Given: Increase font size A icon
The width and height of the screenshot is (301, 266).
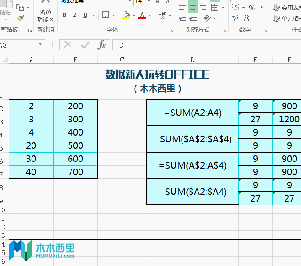Looking at the screenshot, I should [158, 2].
